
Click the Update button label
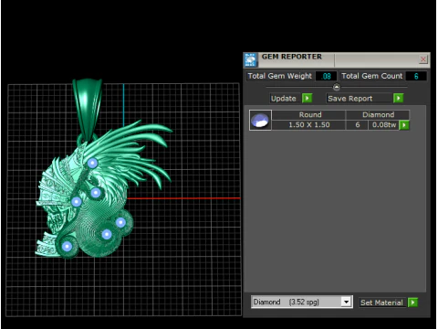pos(283,99)
